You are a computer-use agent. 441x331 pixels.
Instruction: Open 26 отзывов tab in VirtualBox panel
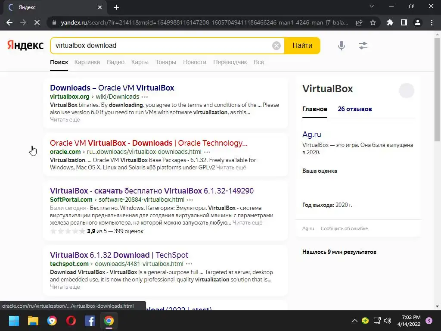tap(355, 109)
